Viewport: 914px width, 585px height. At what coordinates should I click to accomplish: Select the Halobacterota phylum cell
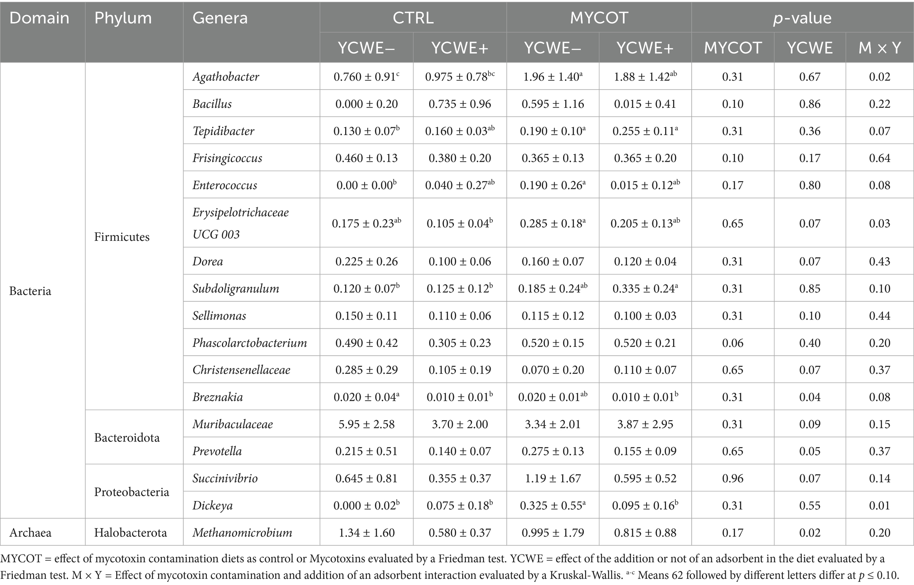(130, 532)
